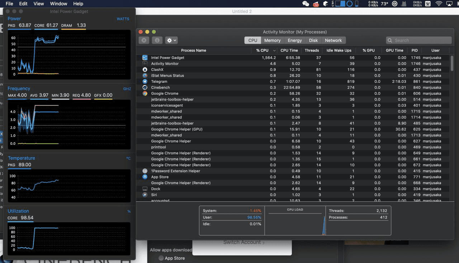Click the Frequency graph in Intel Power Gadget
The height and width of the screenshot is (263, 459).
69,124
